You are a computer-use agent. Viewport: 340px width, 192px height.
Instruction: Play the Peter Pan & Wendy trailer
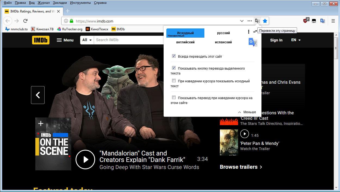(x=244, y=134)
